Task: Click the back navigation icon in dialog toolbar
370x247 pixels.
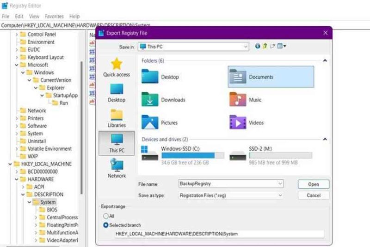Action: tap(258, 46)
